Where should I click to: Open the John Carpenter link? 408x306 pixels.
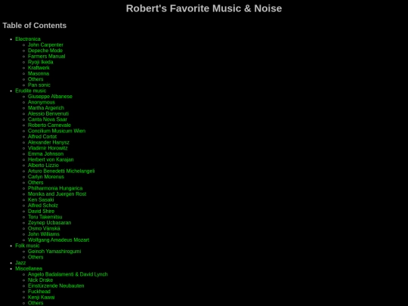[x=45, y=45]
